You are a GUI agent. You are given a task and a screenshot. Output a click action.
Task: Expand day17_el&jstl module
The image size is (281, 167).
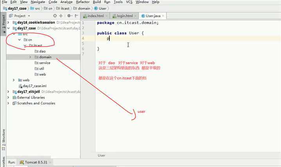[8, 92]
